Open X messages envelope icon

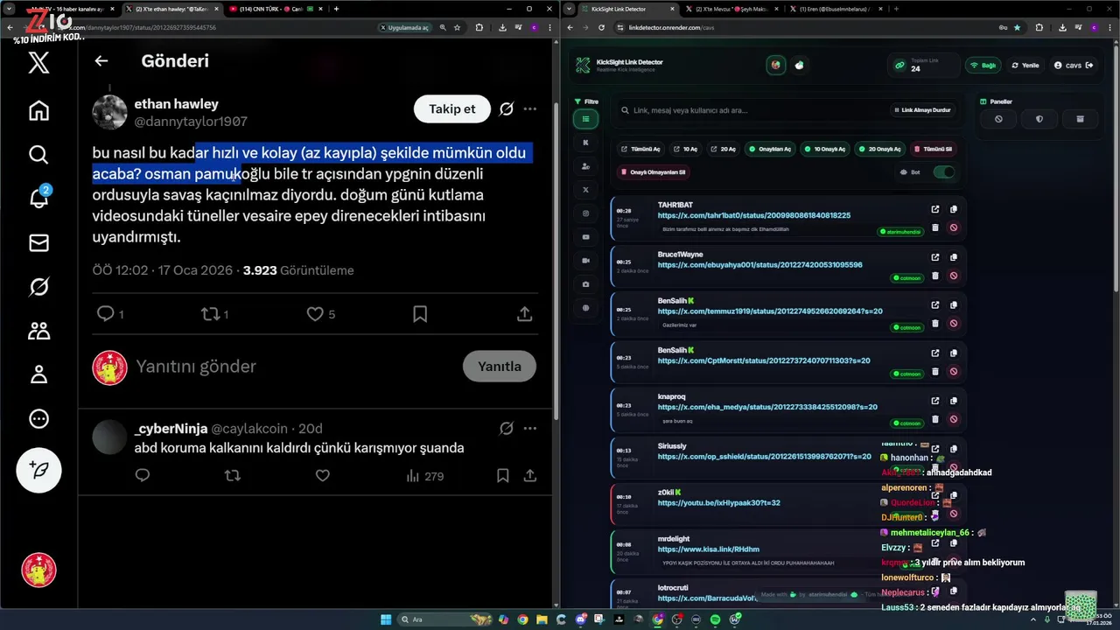38,243
